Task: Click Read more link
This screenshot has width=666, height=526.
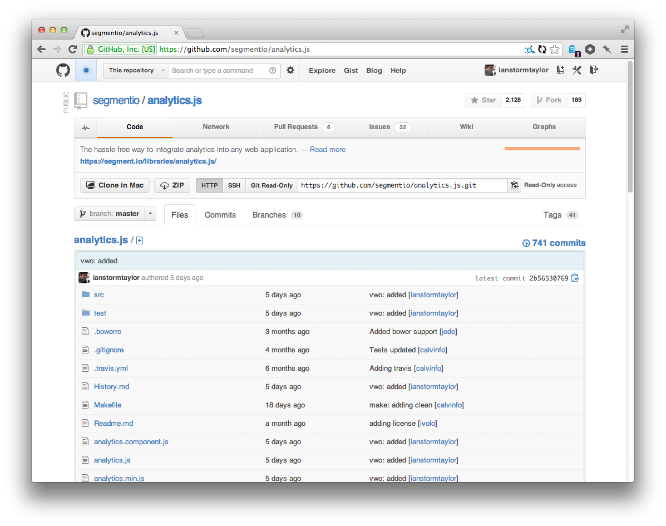Action: [x=328, y=150]
